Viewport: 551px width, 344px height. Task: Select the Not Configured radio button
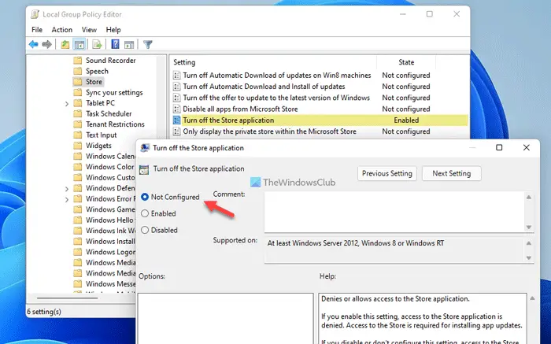point(145,197)
